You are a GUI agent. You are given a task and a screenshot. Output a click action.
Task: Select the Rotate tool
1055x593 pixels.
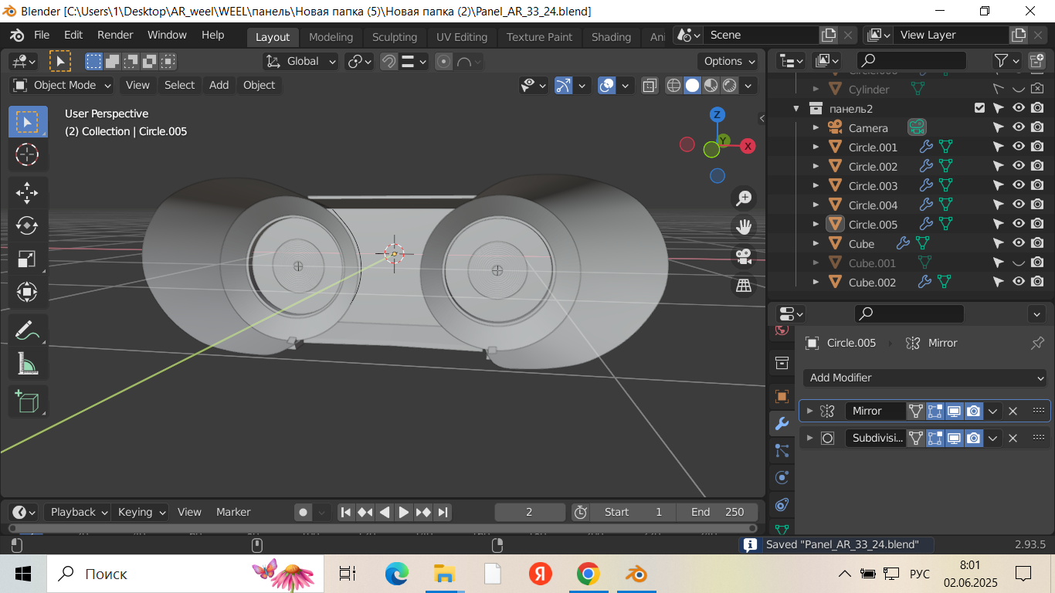coord(27,225)
